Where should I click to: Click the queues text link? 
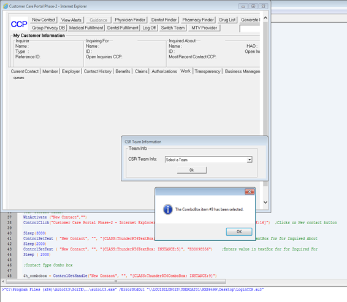19,78
